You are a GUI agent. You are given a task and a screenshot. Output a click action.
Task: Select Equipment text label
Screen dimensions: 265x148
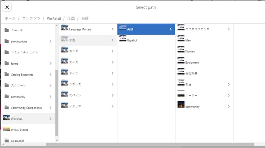point(192,63)
